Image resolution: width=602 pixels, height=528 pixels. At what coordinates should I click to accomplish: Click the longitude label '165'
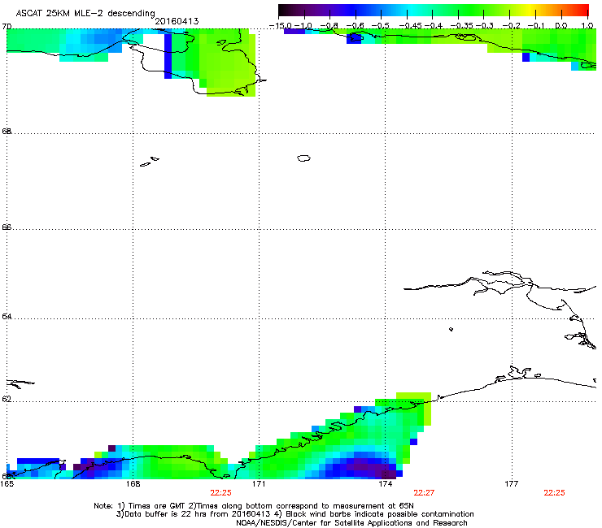click(x=7, y=484)
